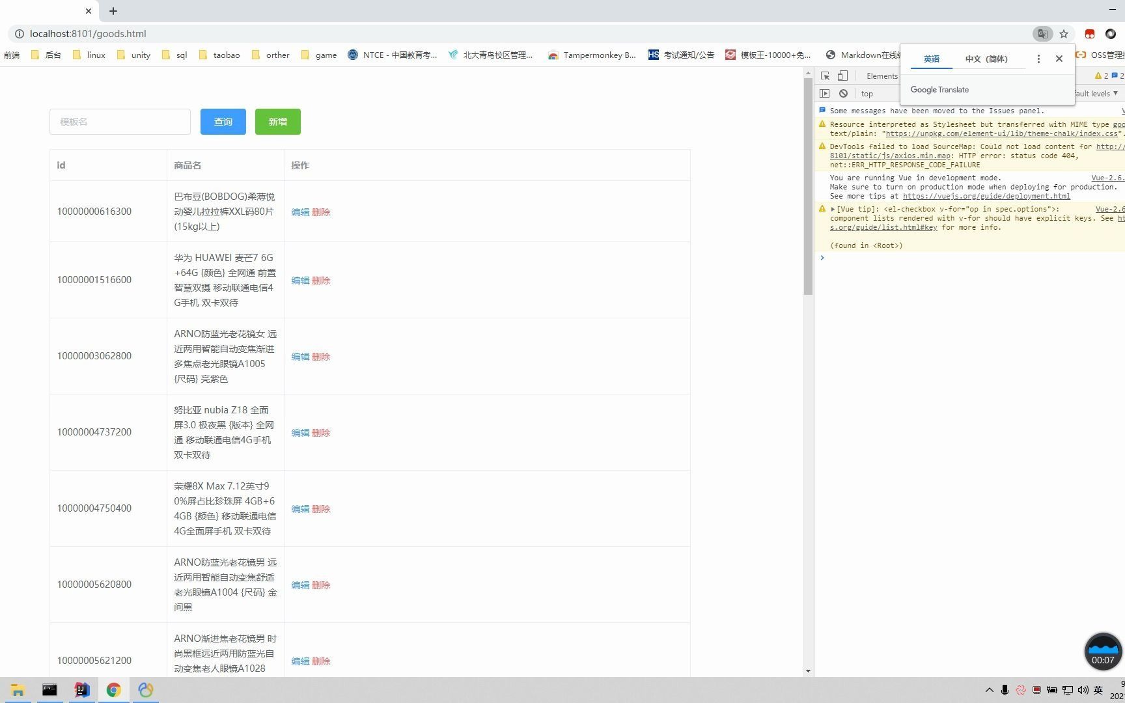This screenshot has width=1125, height=703.
Task: Select the 中文（简体） tab in the translate popup
Action: tap(986, 59)
